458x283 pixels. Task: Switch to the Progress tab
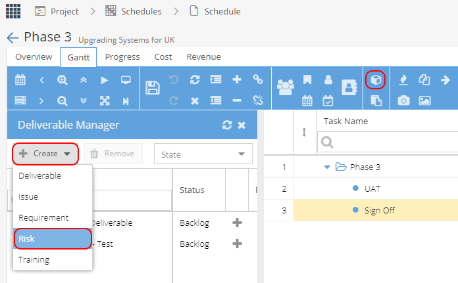coord(122,57)
